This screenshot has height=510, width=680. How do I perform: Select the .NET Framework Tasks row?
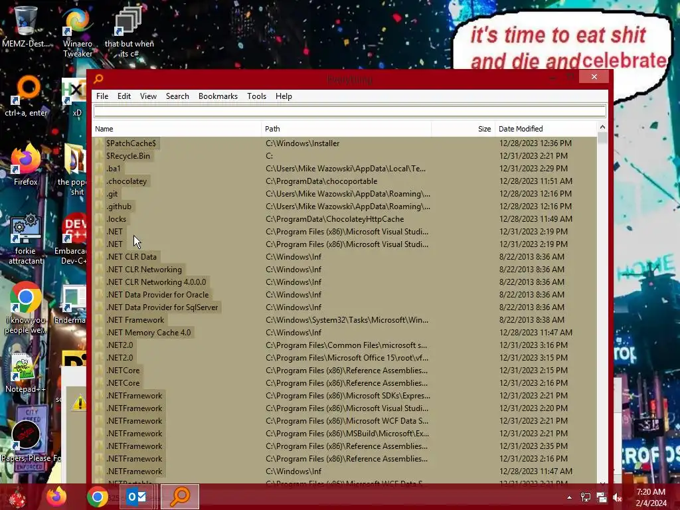coord(345,320)
